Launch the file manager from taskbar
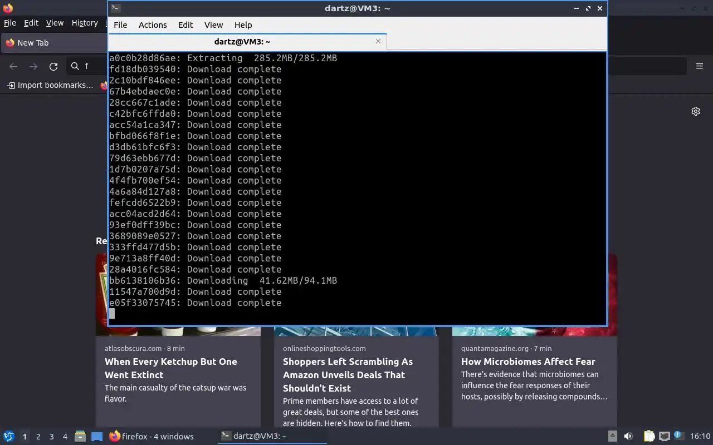 click(x=80, y=436)
